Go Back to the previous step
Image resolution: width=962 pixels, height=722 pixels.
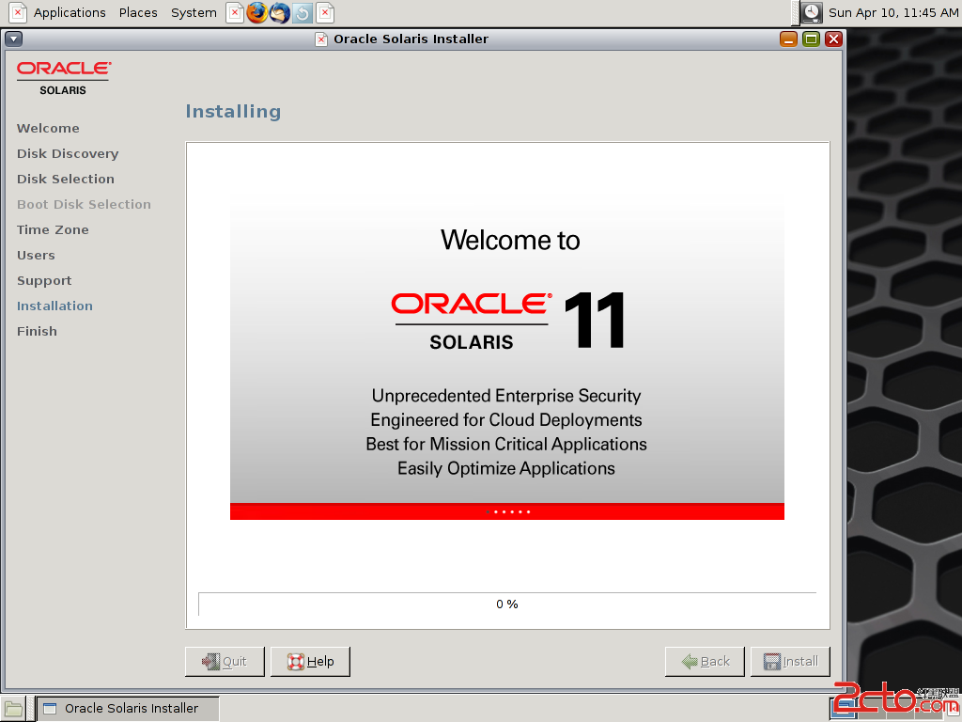[x=705, y=661]
